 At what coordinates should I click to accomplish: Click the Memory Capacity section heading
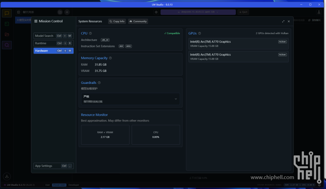click(94, 58)
